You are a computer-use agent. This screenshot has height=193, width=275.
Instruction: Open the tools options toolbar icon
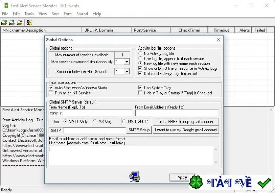(29, 22)
